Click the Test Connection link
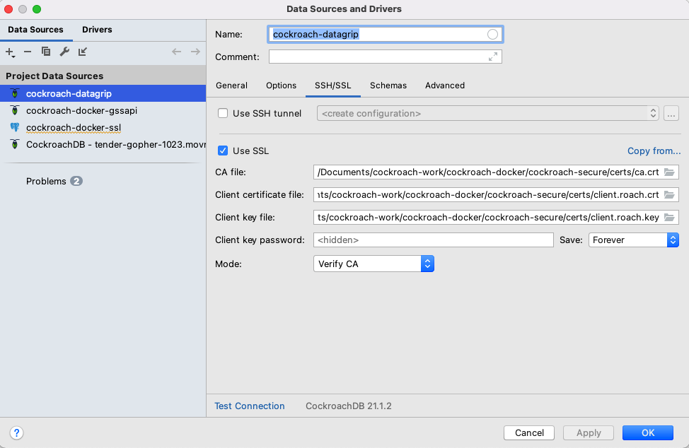689x448 pixels. pos(250,406)
